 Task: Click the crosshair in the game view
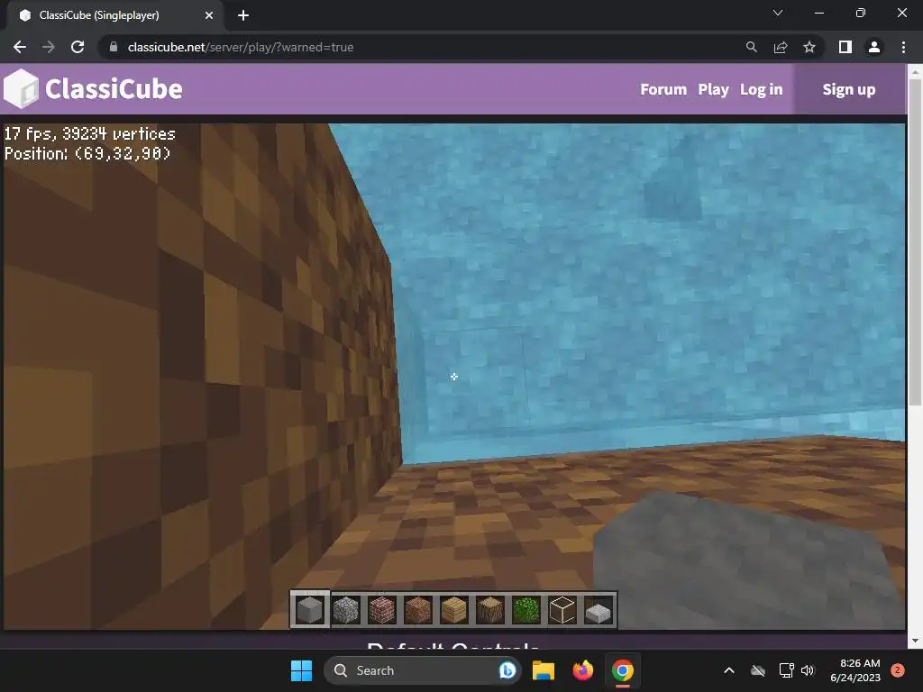(x=454, y=377)
